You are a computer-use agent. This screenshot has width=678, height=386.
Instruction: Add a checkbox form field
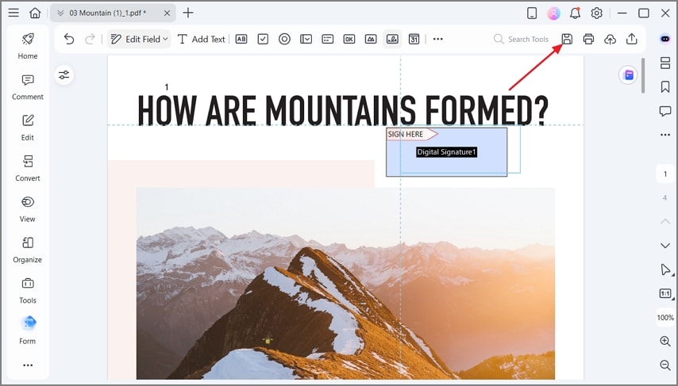tap(263, 39)
